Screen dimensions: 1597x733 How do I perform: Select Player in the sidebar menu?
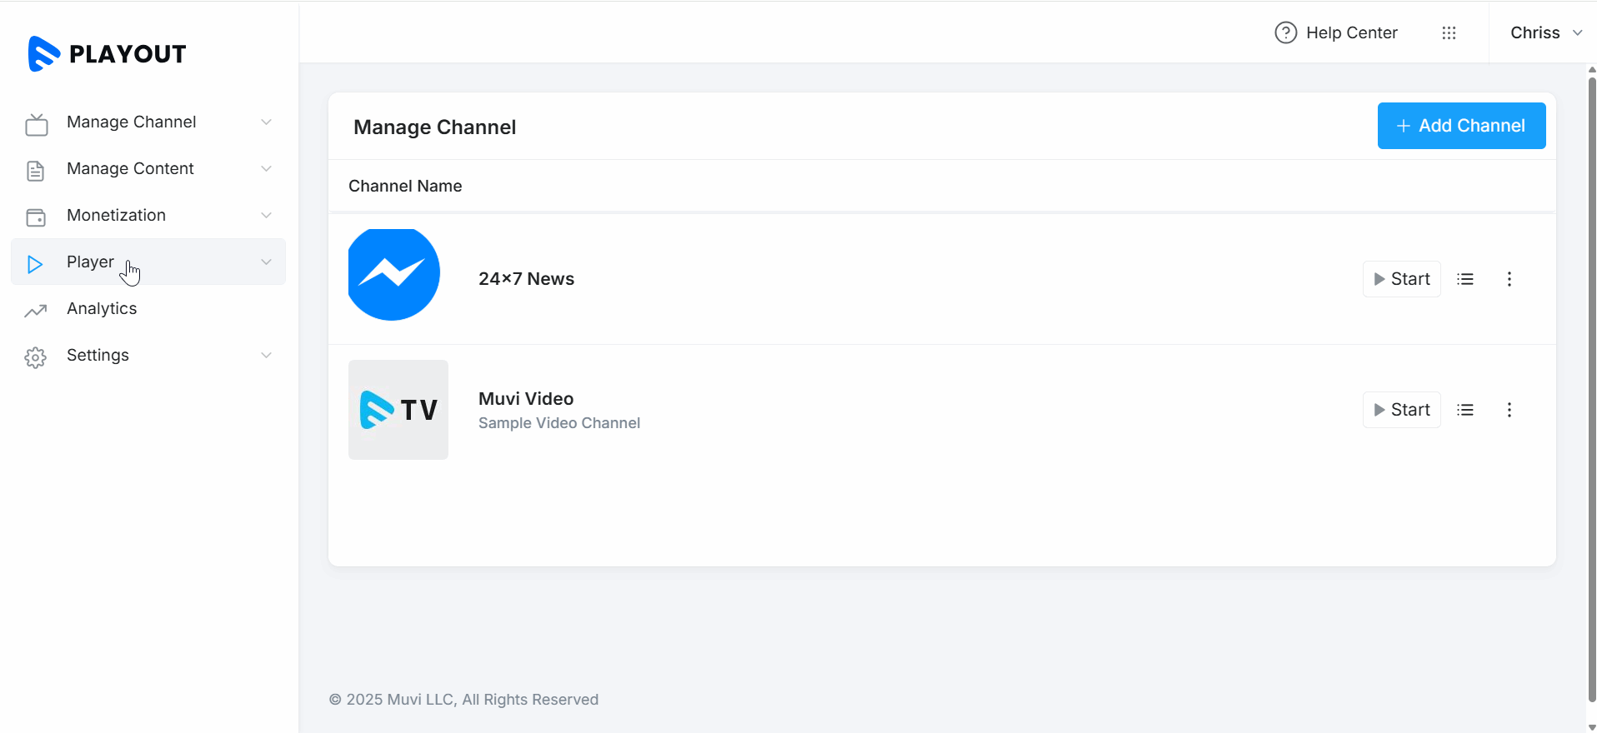(90, 262)
